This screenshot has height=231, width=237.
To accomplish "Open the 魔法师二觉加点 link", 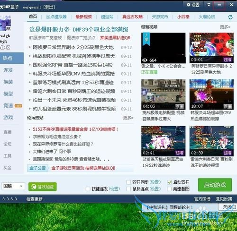I will 81,38.
